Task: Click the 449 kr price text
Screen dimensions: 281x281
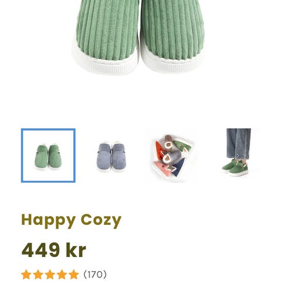Action: tap(54, 250)
